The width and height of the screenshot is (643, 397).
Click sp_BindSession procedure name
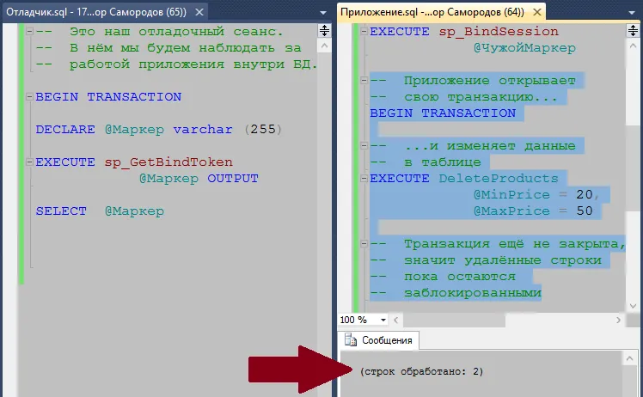coord(499,32)
